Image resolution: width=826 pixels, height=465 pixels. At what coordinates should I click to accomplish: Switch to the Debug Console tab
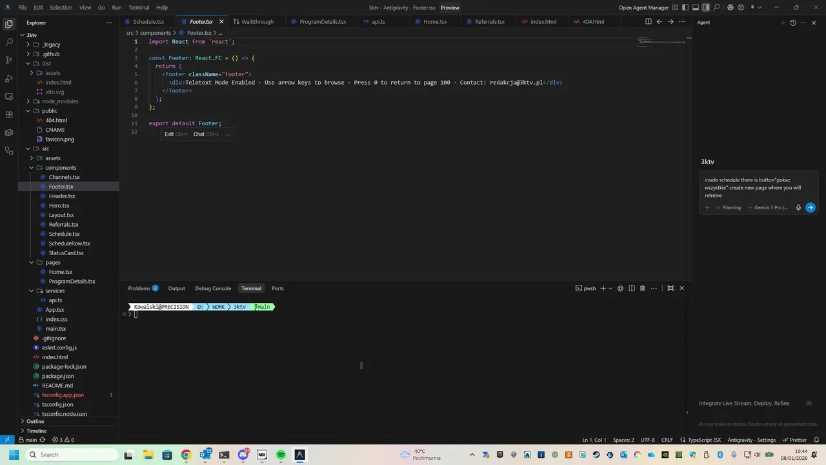click(x=213, y=288)
